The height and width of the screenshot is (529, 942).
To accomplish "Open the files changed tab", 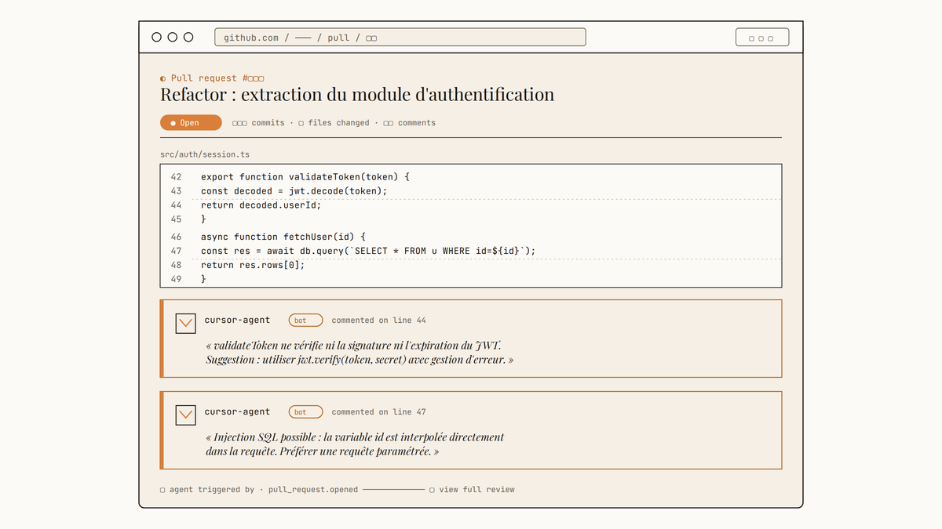I will (x=334, y=123).
